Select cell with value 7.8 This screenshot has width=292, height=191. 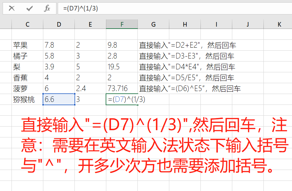59,45
